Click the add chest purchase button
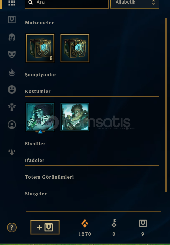170x245 pixels. tap(45, 227)
